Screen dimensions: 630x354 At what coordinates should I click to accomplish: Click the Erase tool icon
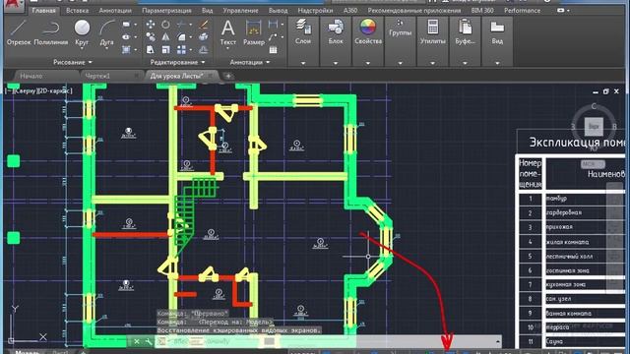[x=204, y=25]
